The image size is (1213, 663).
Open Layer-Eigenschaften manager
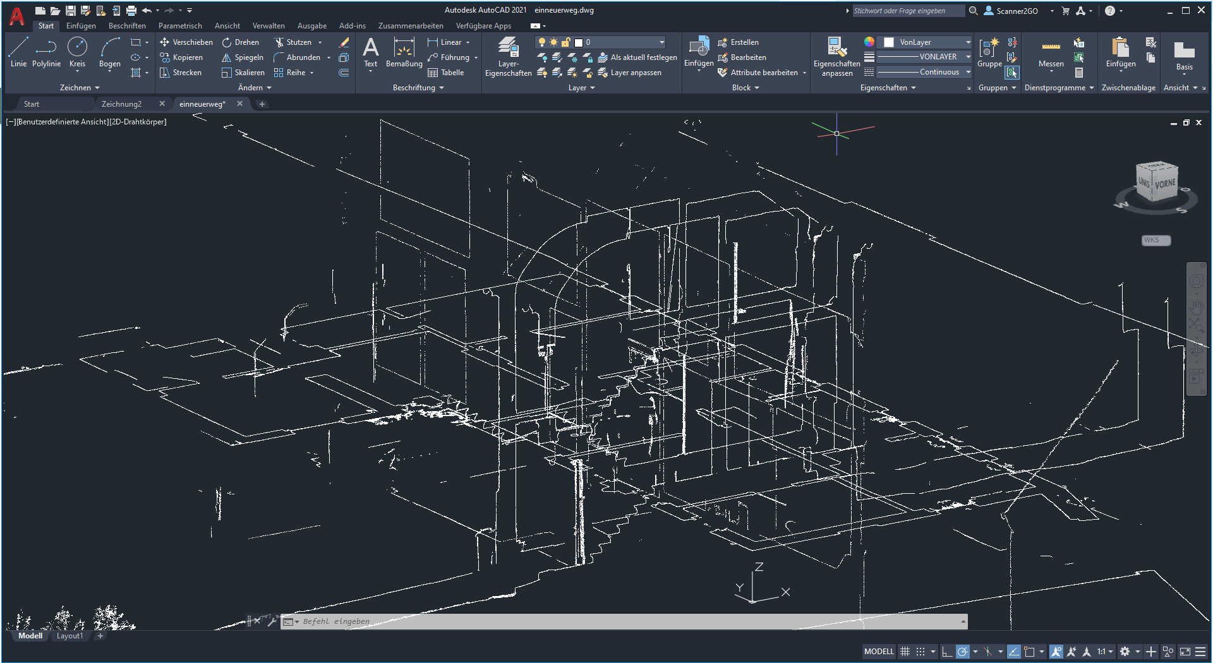[x=508, y=57]
